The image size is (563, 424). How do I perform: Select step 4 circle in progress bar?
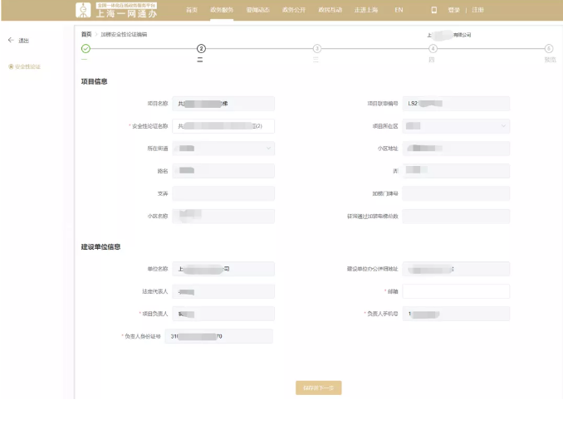(x=433, y=49)
